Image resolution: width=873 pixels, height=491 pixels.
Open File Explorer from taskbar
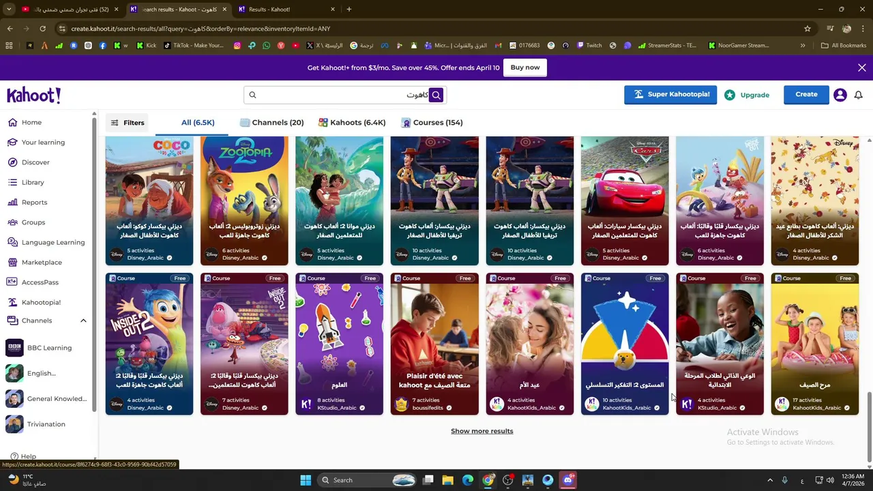pos(448,480)
